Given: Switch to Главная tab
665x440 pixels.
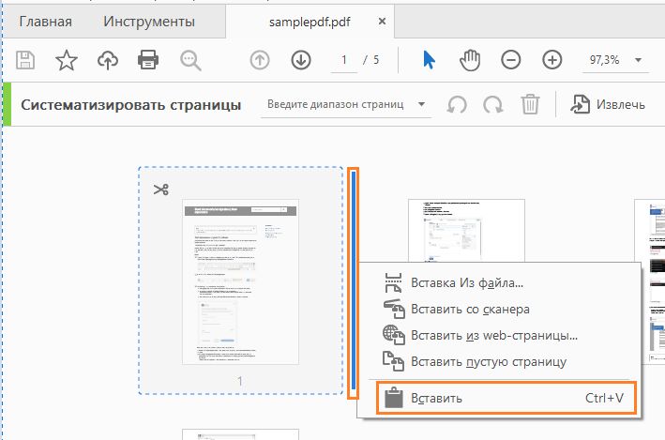Looking at the screenshot, I should 45,22.
